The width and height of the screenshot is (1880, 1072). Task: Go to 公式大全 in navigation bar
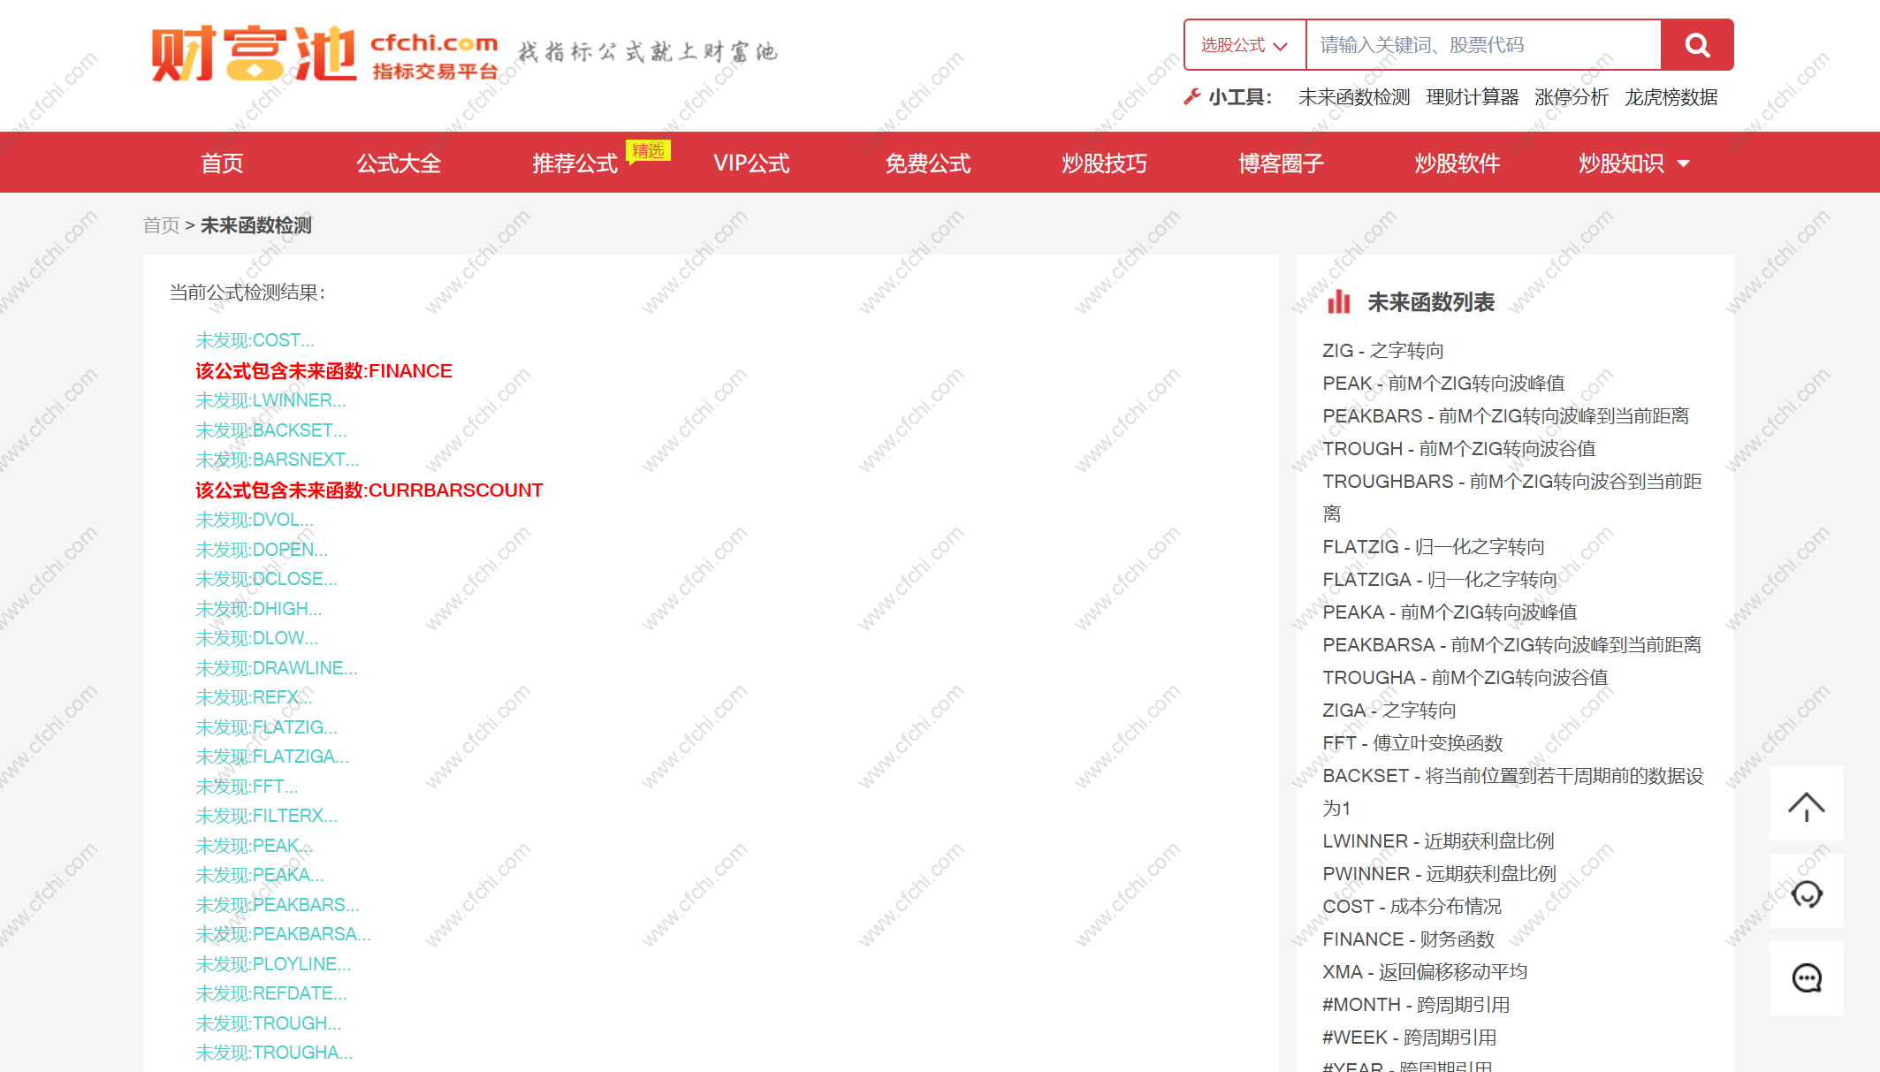(399, 163)
